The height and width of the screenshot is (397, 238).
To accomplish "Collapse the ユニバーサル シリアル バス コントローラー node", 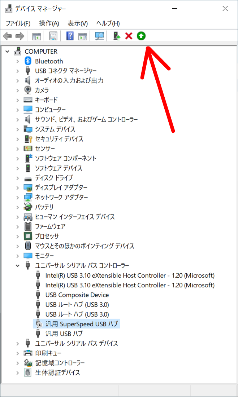I will tap(17, 266).
